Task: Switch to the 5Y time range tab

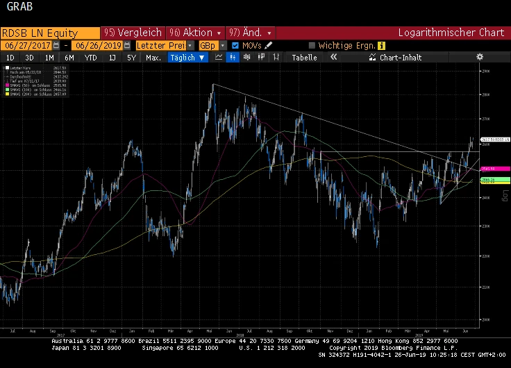Action: 131,58
